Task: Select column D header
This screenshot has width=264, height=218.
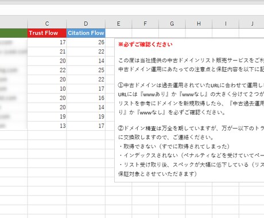Action: tap(86, 24)
